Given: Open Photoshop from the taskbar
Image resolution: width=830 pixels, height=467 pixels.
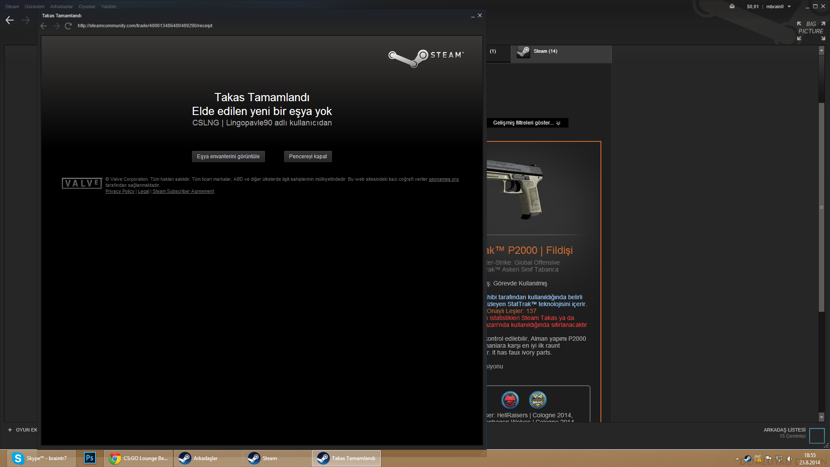Looking at the screenshot, I should pos(89,458).
